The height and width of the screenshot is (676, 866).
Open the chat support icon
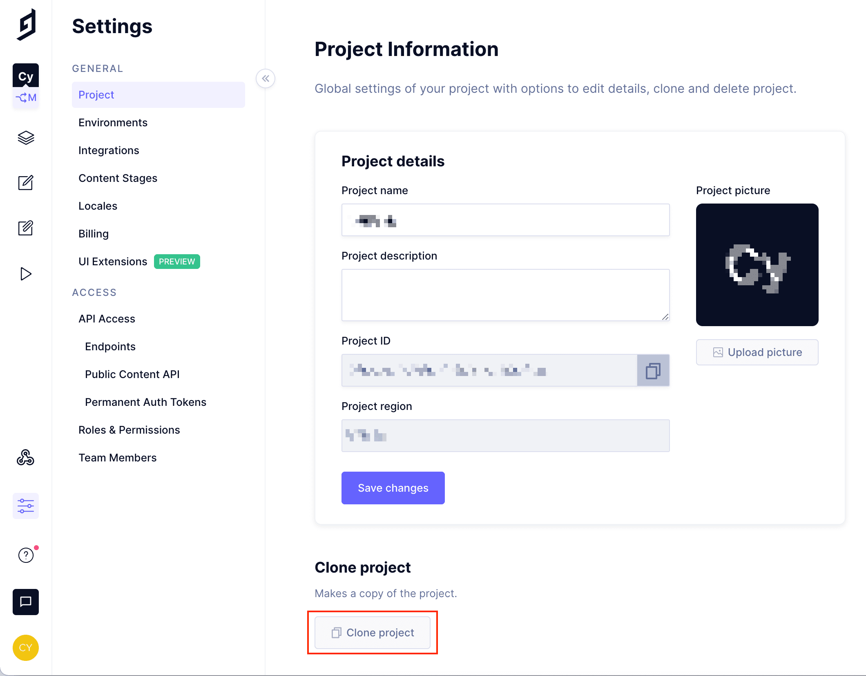[26, 602]
